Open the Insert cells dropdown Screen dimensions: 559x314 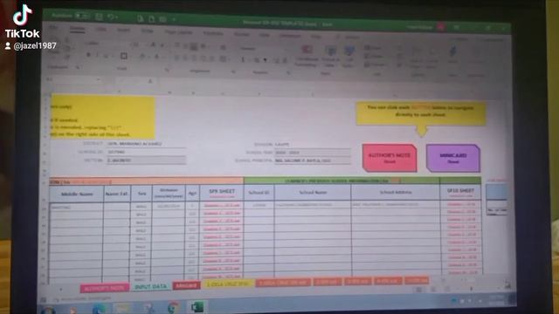coord(373,48)
